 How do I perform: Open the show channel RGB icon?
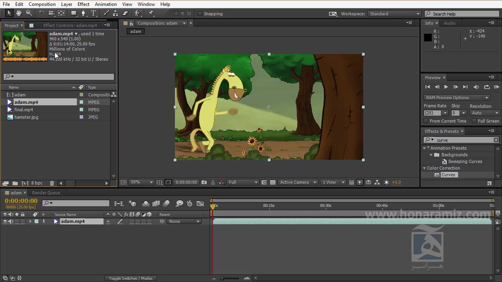[222, 182]
